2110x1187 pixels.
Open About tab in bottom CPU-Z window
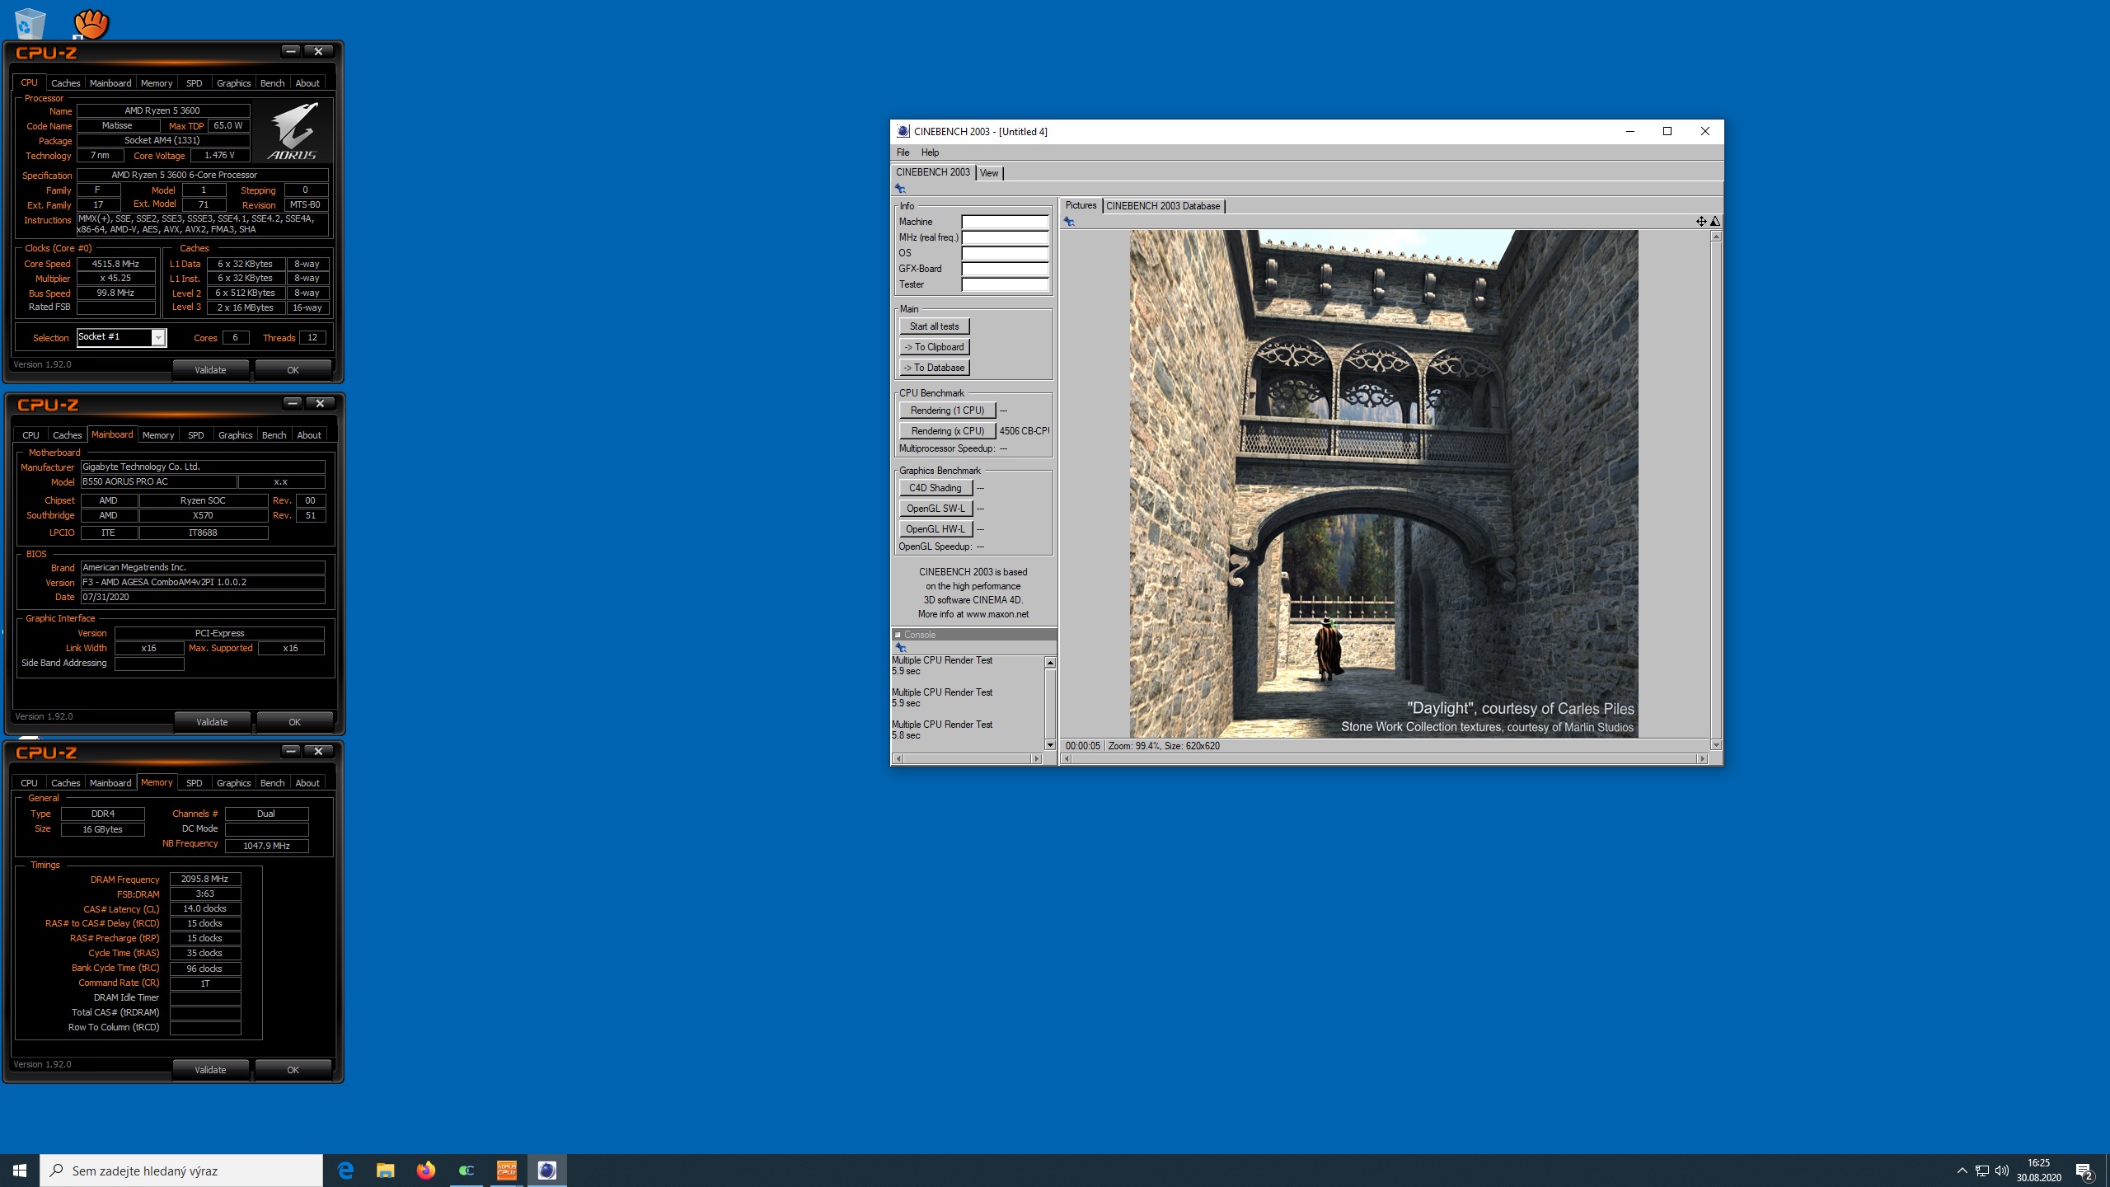[307, 783]
